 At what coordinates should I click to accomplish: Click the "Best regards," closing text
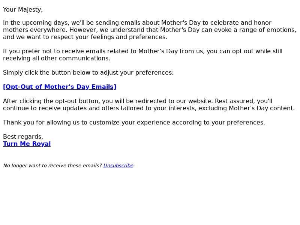coord(23,137)
